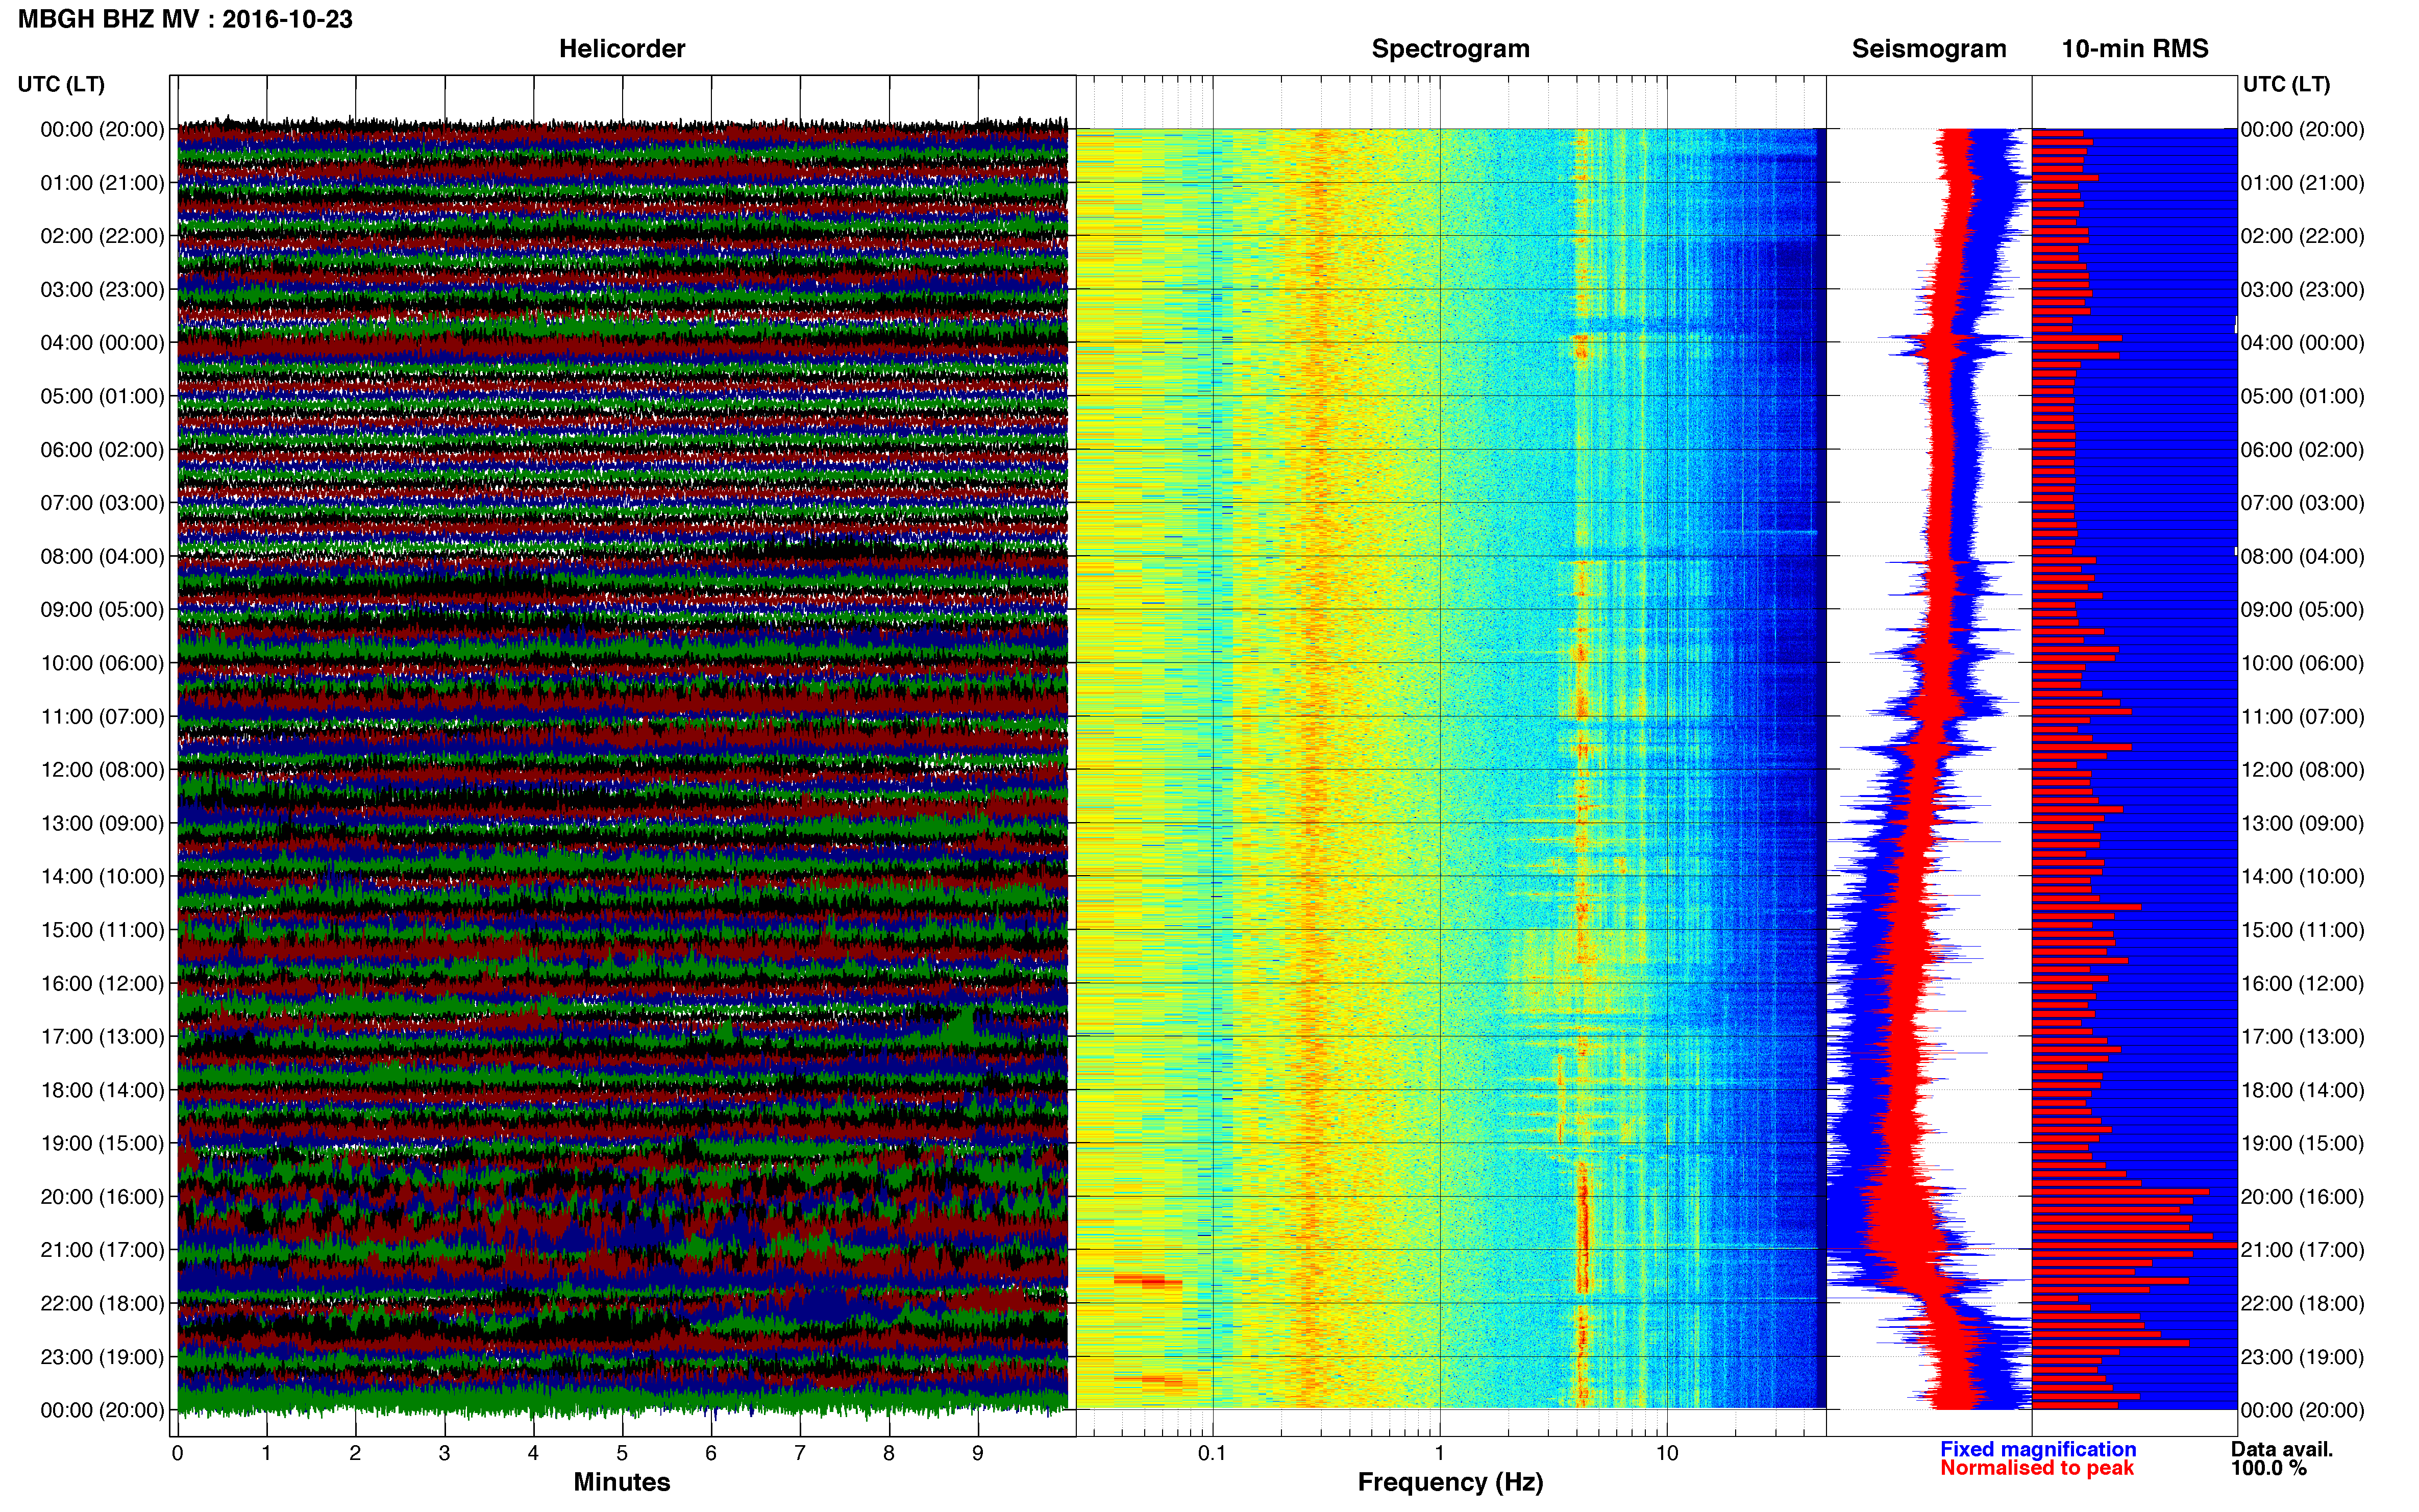
Task: Click left time label '18:00 (14:00)'
Action: point(102,1090)
